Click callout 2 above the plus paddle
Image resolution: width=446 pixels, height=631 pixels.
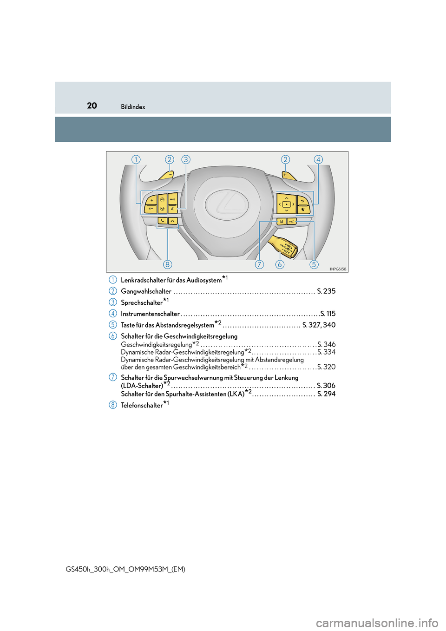(x=285, y=159)
